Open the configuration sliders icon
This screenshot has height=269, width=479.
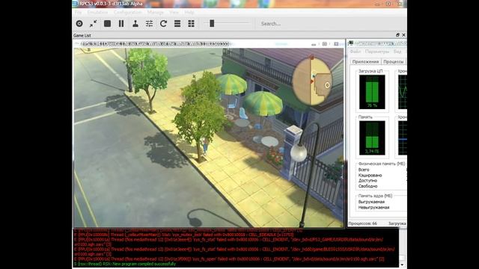click(x=150, y=23)
